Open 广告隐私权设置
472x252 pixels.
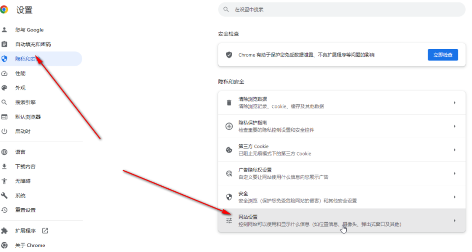click(342, 174)
